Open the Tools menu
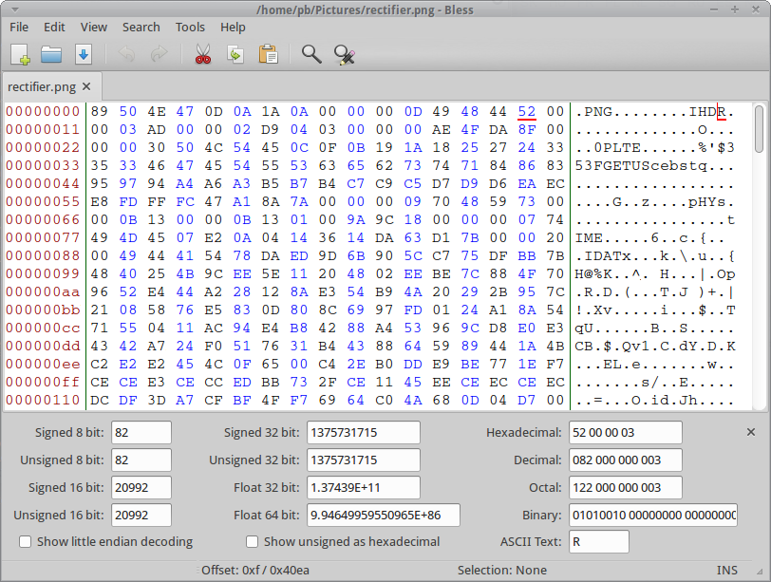This screenshot has height=582, width=771. (190, 28)
